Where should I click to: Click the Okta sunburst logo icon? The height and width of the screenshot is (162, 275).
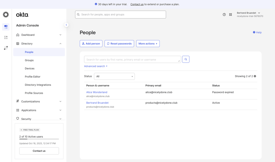click(x=6, y=14)
